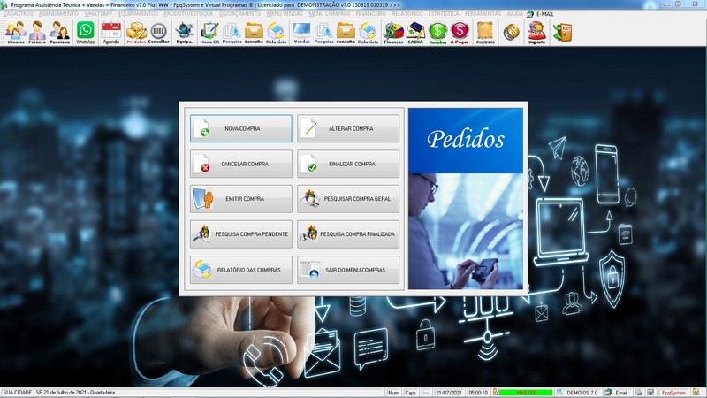Open the Contrato scroll icon
Viewport: 707px width, 398px height.
[485, 33]
